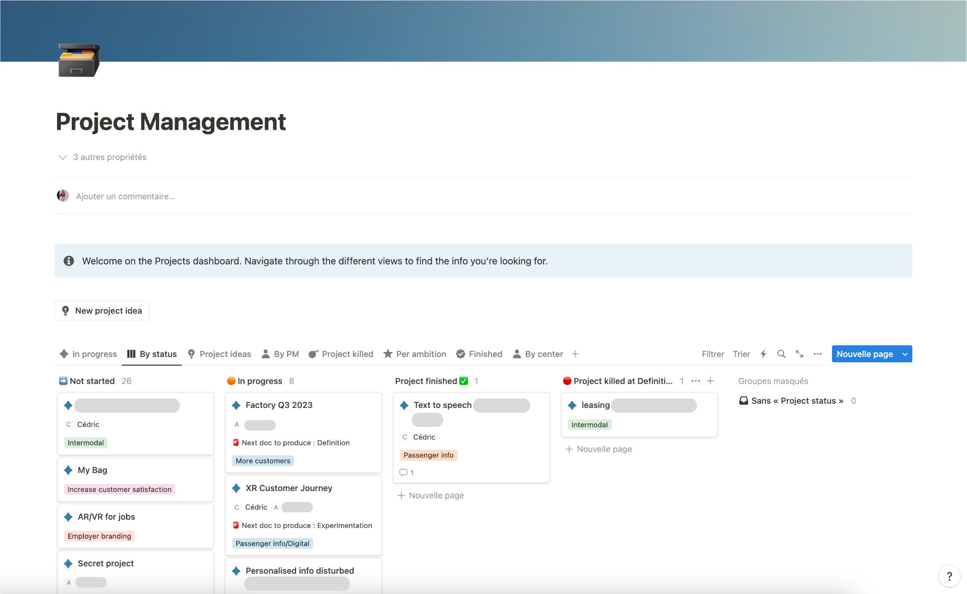The image size is (967, 594).
Task: Click the Ajouter un commentaire field
Action: (126, 196)
